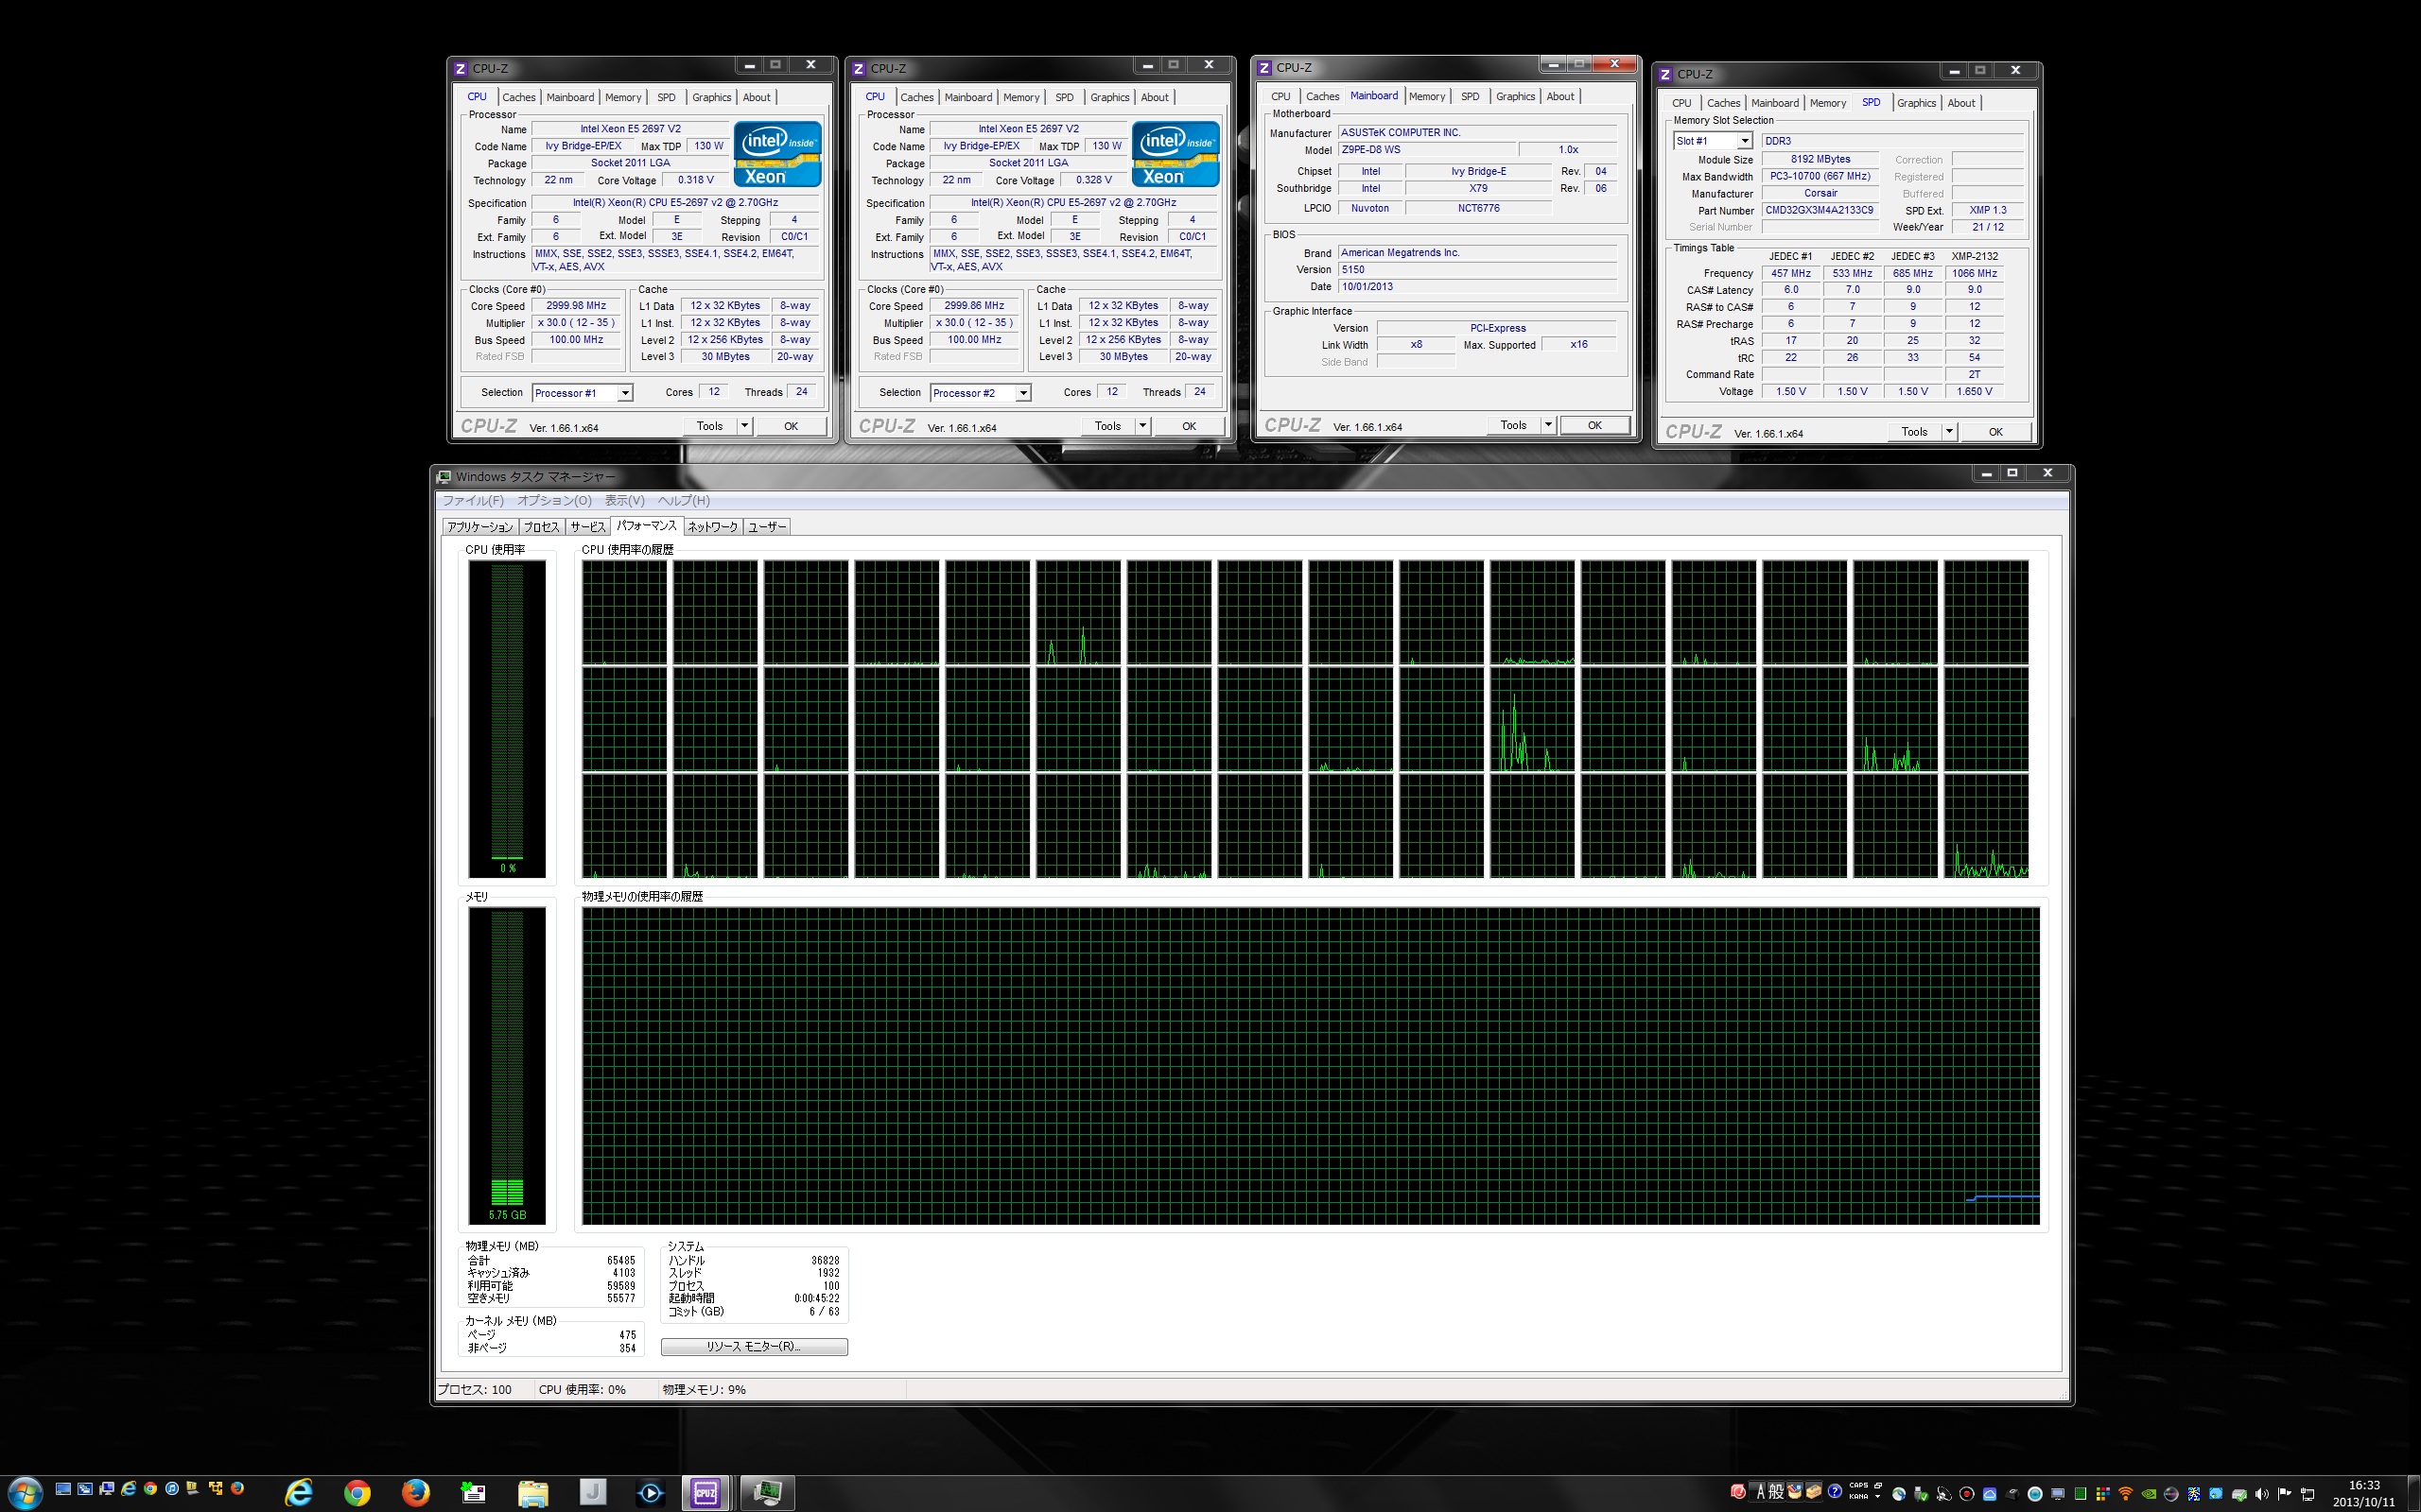This screenshot has height=1512, width=2421.
Task: Click the NVIDIA tray icon
Action: pos(2148,1494)
